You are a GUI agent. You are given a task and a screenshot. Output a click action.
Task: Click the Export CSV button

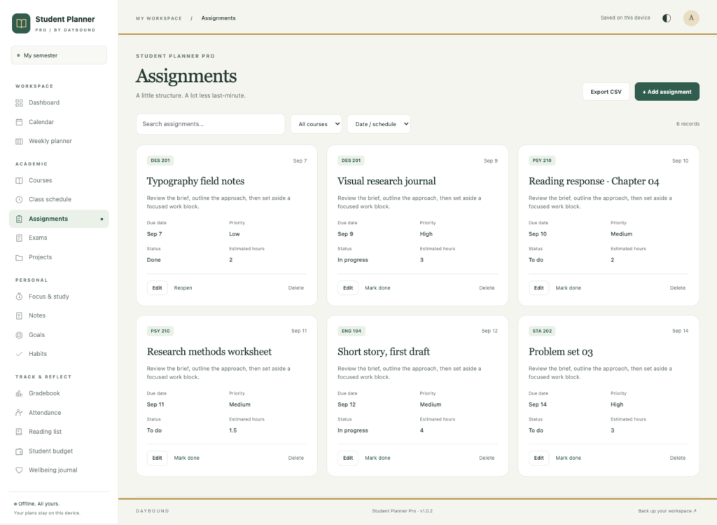pyautogui.click(x=606, y=92)
